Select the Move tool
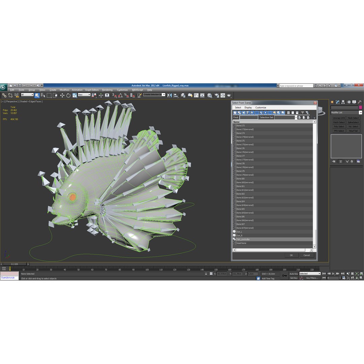Viewport: 364px width, 364px height. pos(62,95)
